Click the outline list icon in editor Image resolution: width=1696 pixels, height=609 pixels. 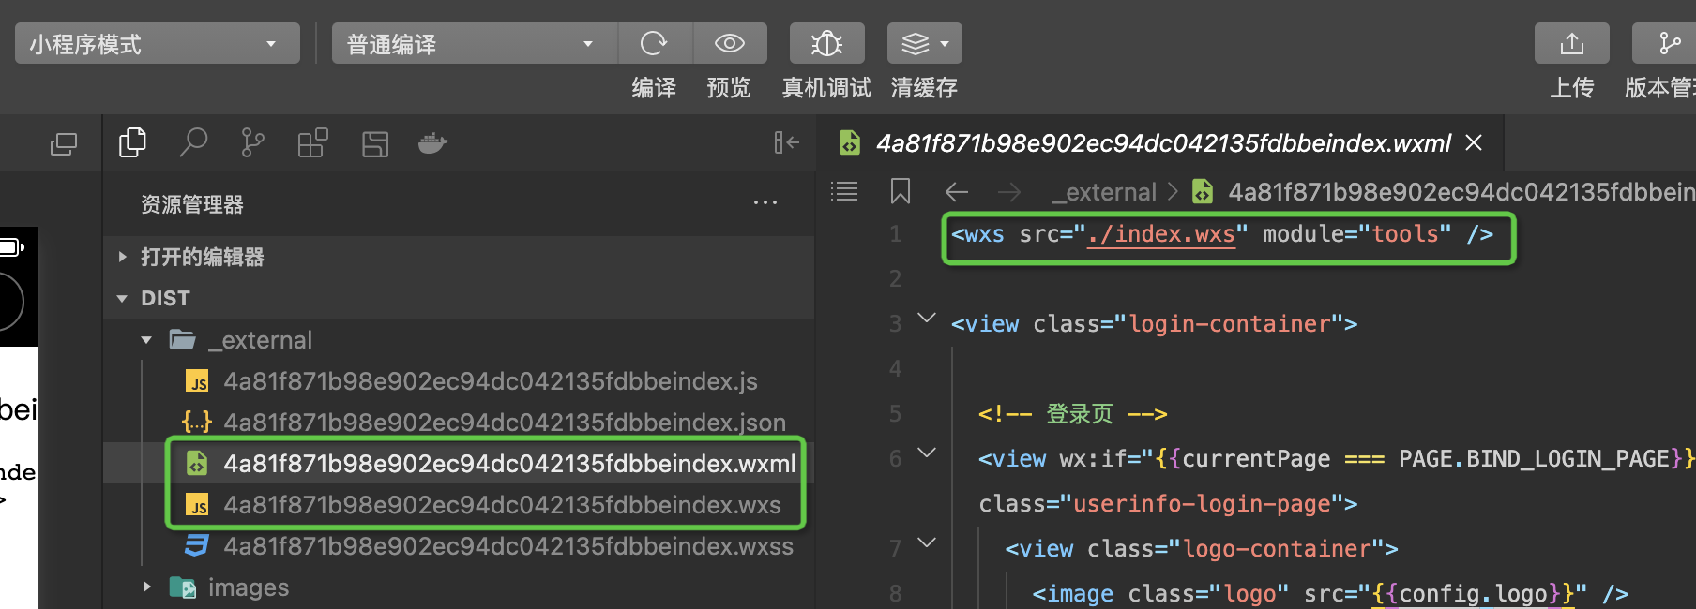844,192
